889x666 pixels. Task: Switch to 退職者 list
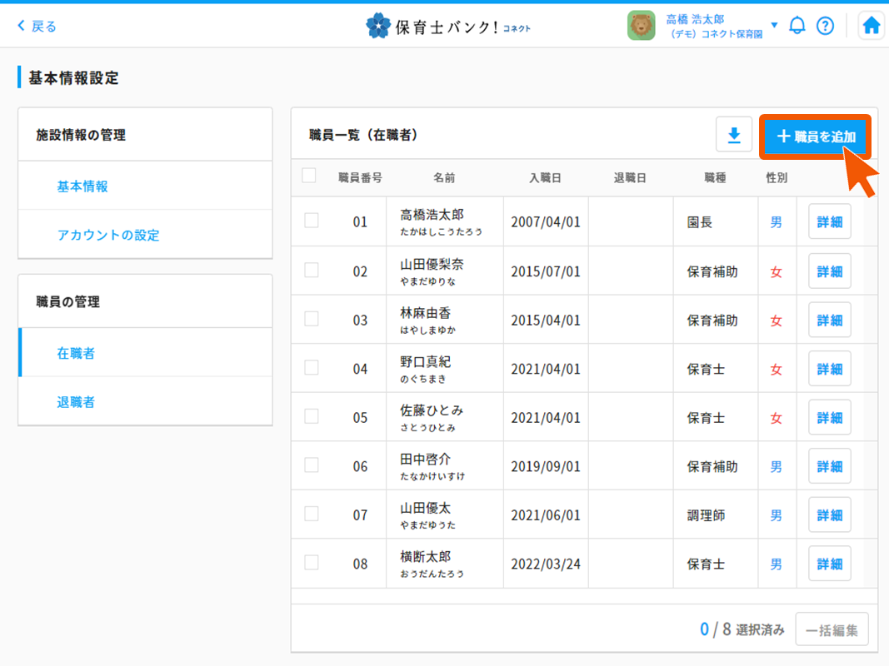(x=76, y=402)
